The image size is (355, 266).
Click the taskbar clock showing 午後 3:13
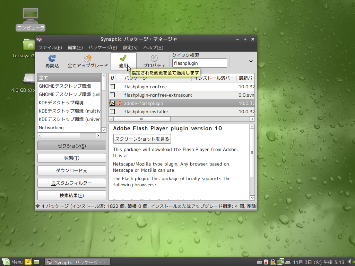[319, 262]
